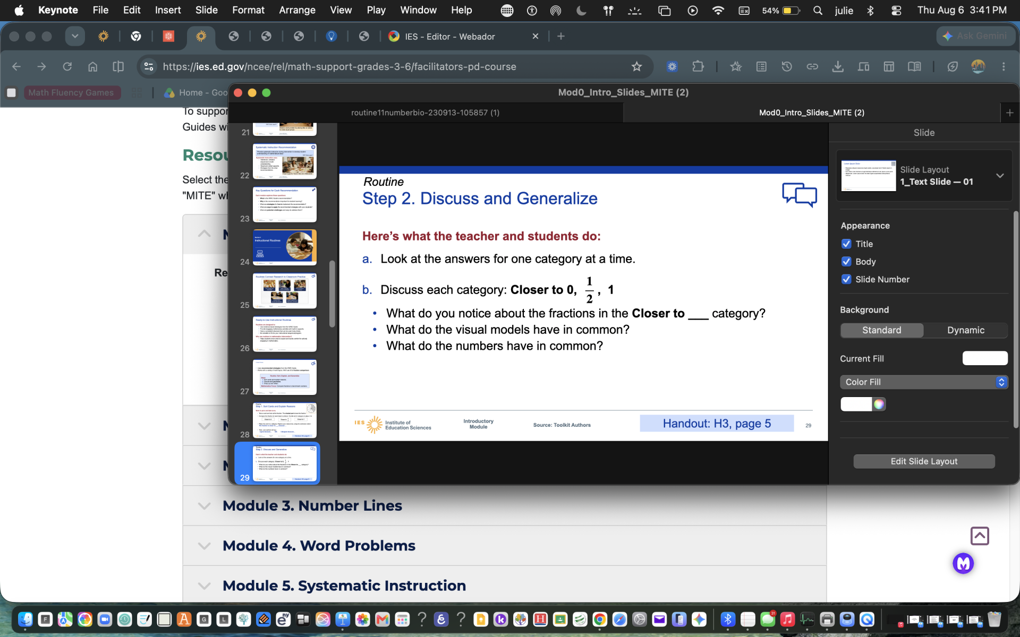Select slide 22 thumbnail
The height and width of the screenshot is (637, 1020).
pos(284,161)
